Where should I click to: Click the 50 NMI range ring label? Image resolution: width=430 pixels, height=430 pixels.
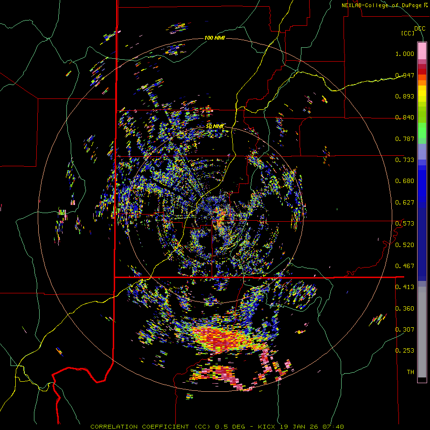point(215,127)
